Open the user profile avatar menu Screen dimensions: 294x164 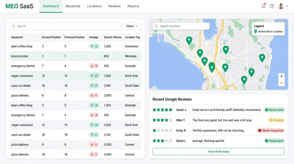pos(283,6)
